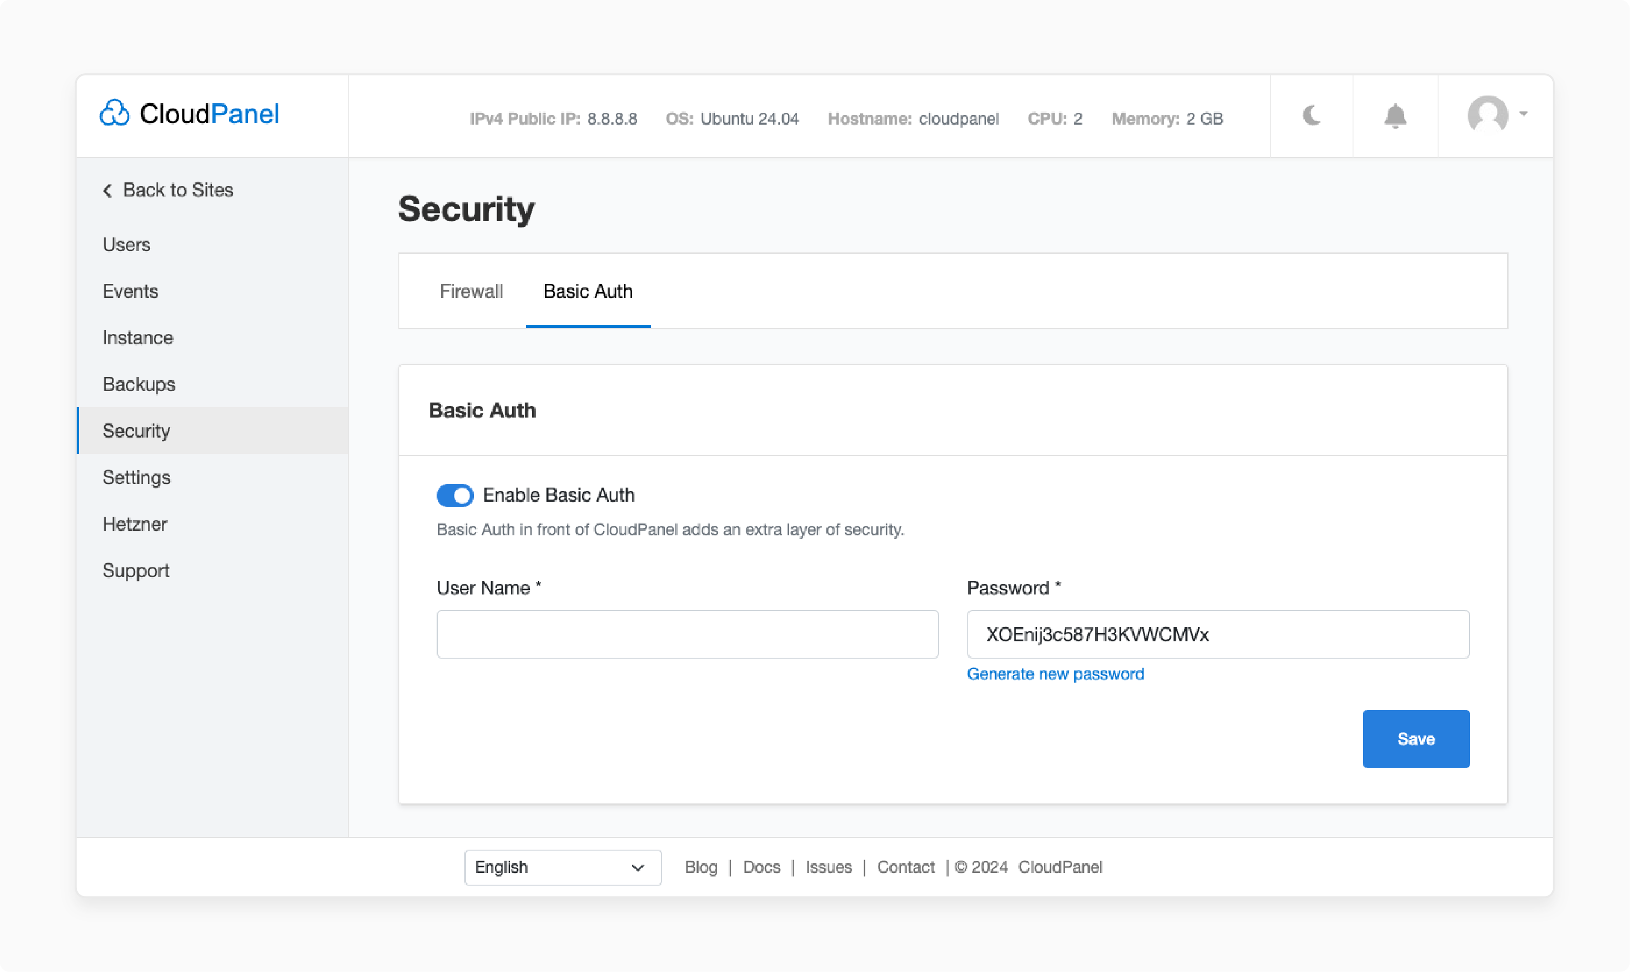Screen dimensions: 1630x972
Task: Click the Memory: 2 GB value
Action: [1167, 119]
